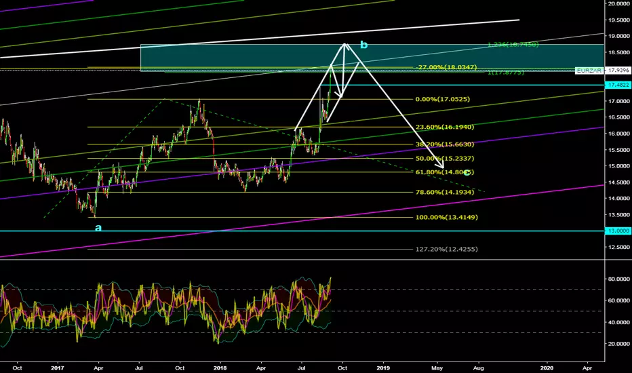This screenshot has width=632, height=373.
Task: Click the 15.0000 price axis value
Action: click(619, 166)
